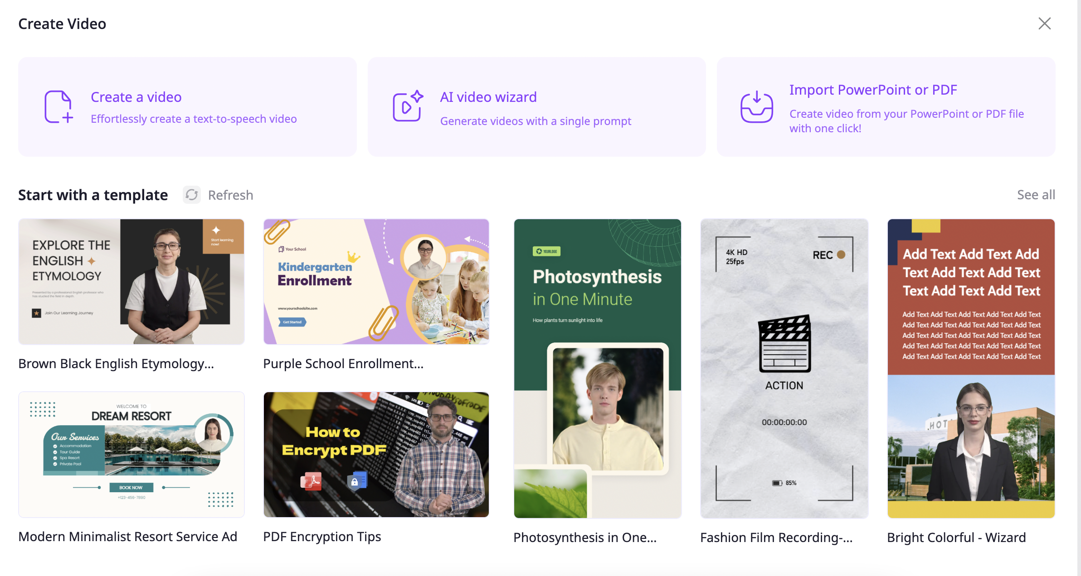The image size is (1081, 576).
Task: Close the Create Video dialog
Action: 1044,24
